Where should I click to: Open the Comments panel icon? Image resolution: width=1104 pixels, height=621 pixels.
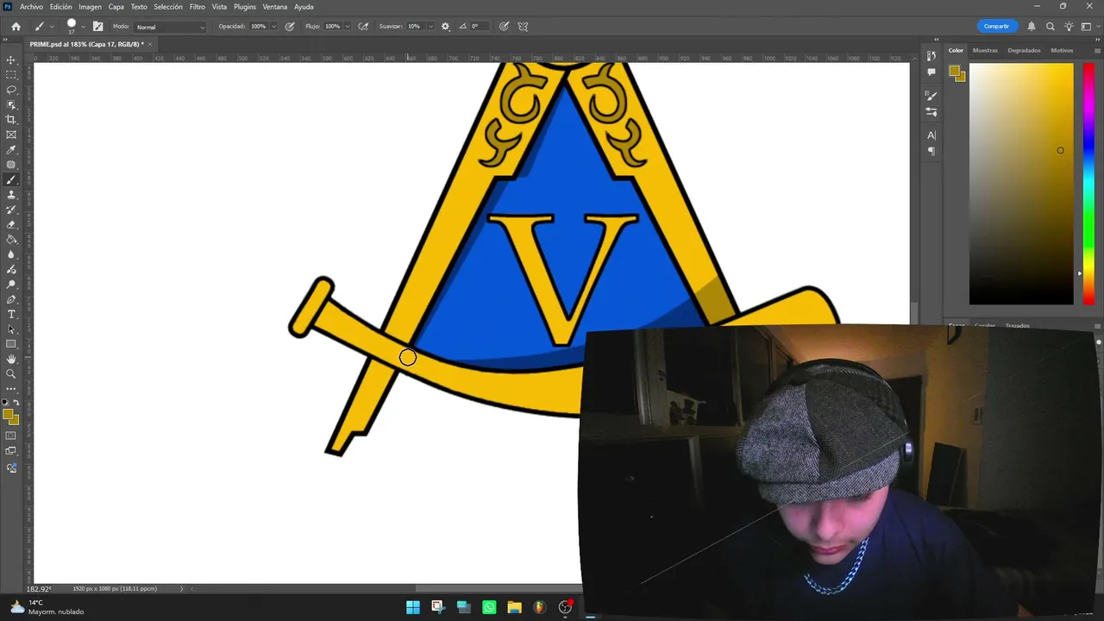pyautogui.click(x=931, y=72)
